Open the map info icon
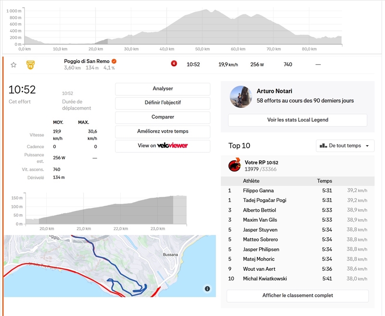Screen dimensions: 385x316 (207, 289)
